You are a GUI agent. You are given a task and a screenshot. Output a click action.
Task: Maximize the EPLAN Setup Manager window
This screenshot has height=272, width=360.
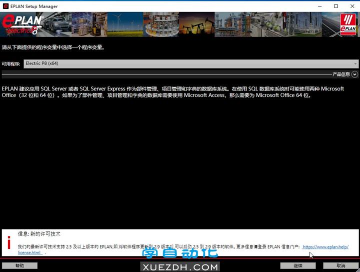pyautogui.click(x=336, y=6)
